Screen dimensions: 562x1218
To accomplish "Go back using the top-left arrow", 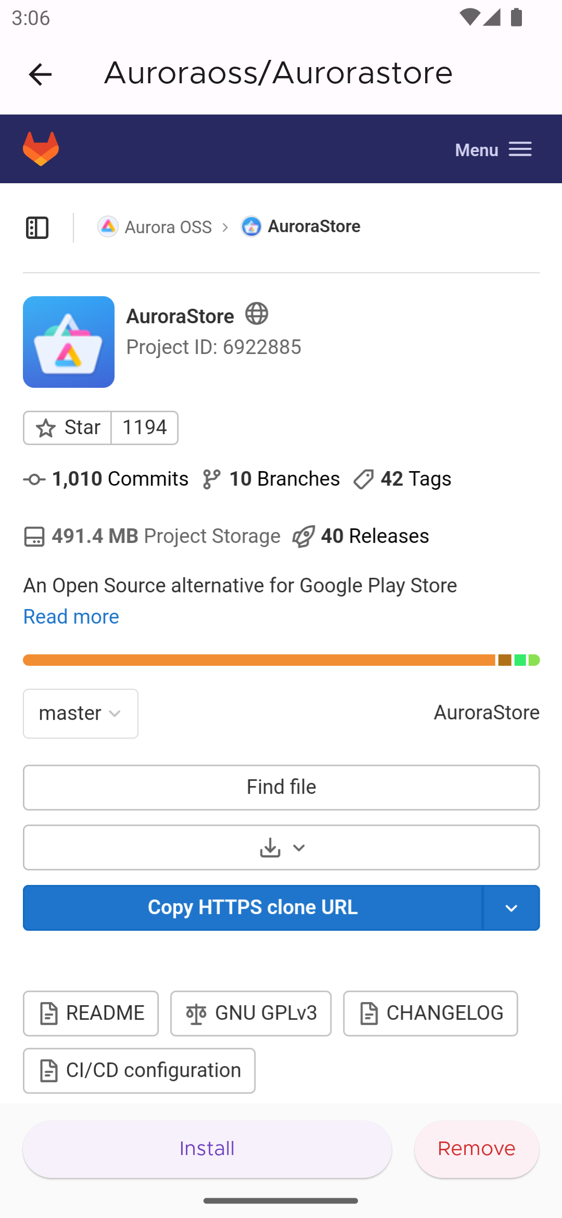I will point(40,74).
